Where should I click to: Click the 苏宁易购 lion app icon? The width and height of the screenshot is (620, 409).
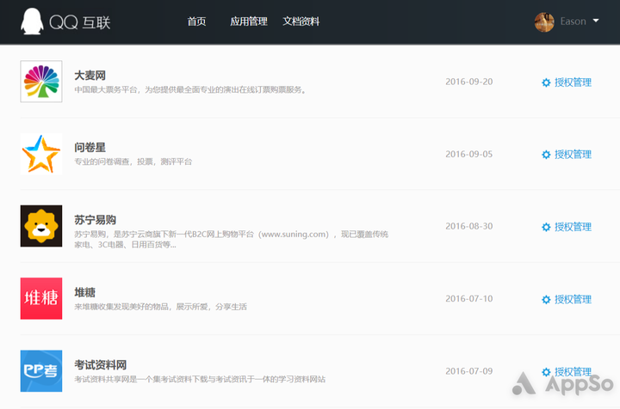[41, 226]
